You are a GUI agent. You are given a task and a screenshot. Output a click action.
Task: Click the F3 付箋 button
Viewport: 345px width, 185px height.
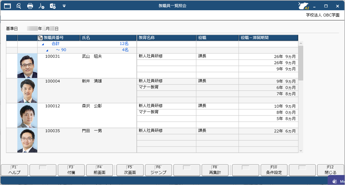click(x=71, y=170)
